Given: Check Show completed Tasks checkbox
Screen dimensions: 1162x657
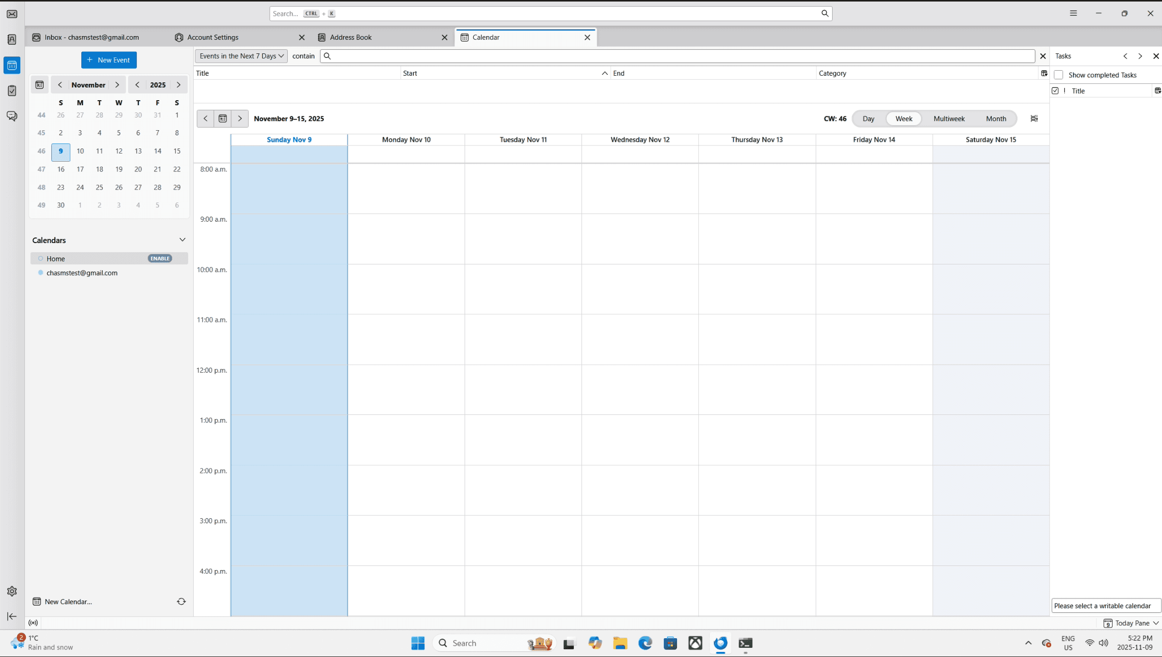Looking at the screenshot, I should point(1058,75).
